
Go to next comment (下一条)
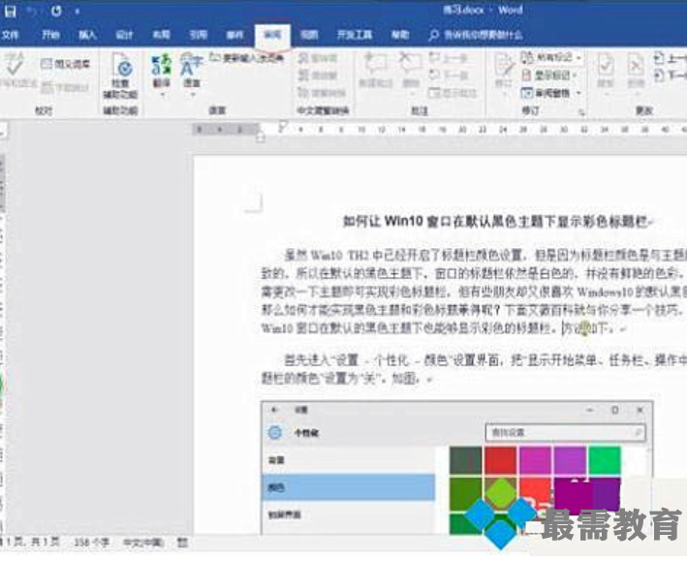pos(448,75)
